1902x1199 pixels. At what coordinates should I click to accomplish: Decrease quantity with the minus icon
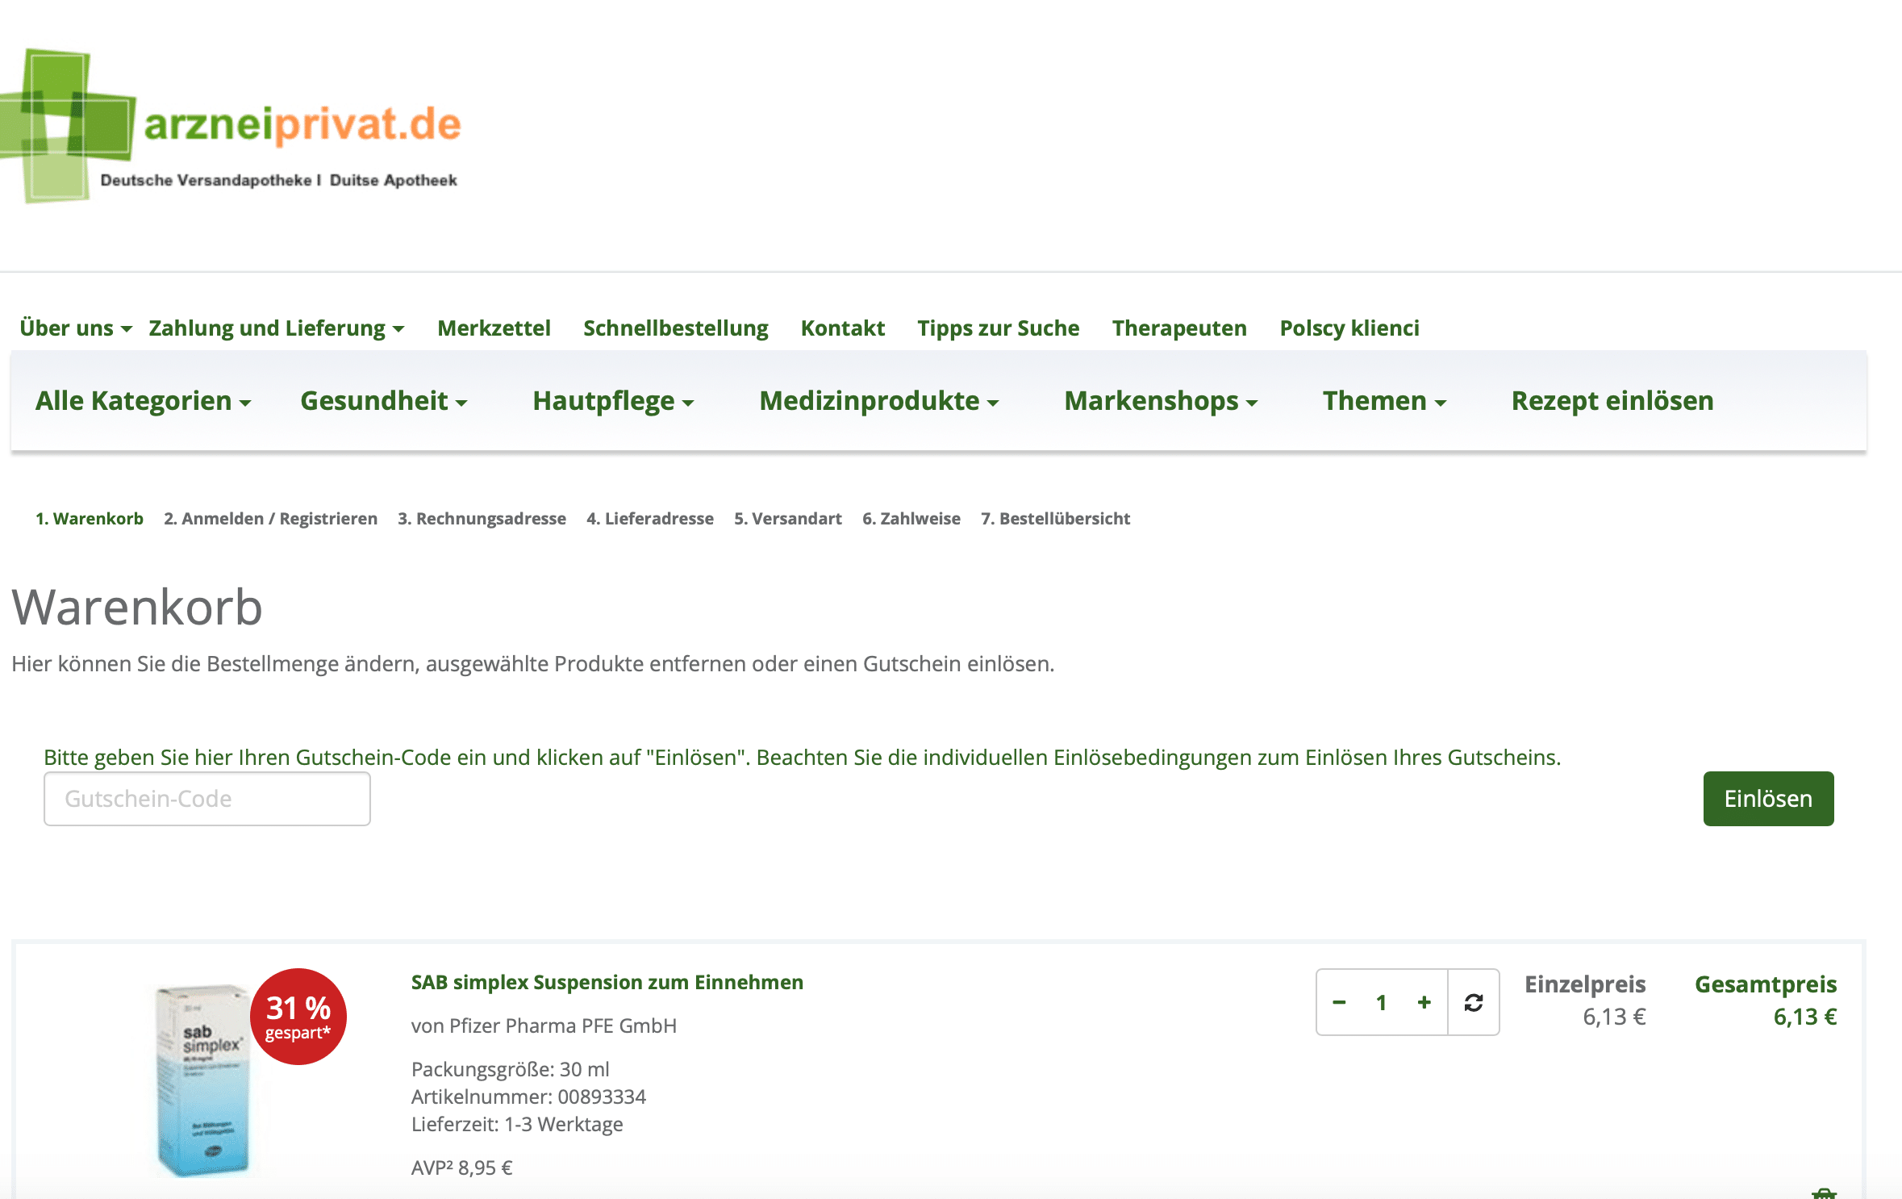(1339, 1002)
